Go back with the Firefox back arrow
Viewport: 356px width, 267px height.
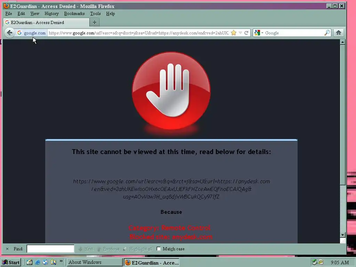click(x=9, y=33)
